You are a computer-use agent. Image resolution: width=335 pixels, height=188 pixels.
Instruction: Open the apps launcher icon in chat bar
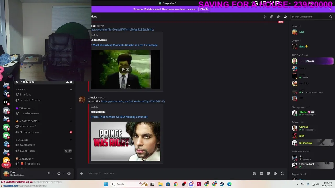click(x=282, y=174)
